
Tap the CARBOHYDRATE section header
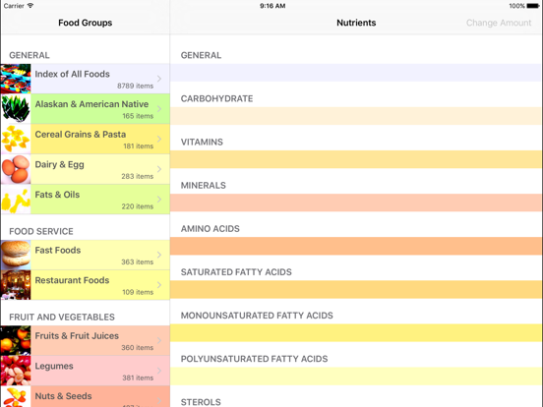[216, 98]
